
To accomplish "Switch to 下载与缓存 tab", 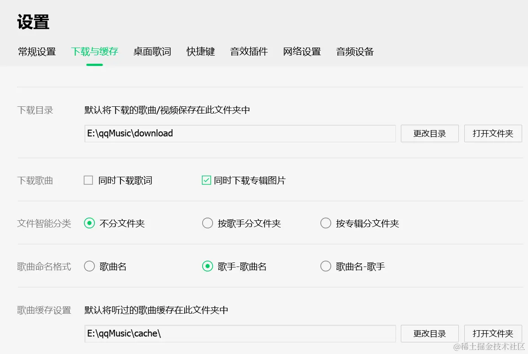I will [x=94, y=52].
